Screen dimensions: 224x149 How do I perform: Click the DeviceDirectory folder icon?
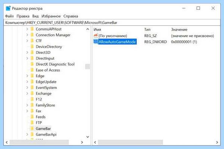pyautogui.click(x=32, y=47)
